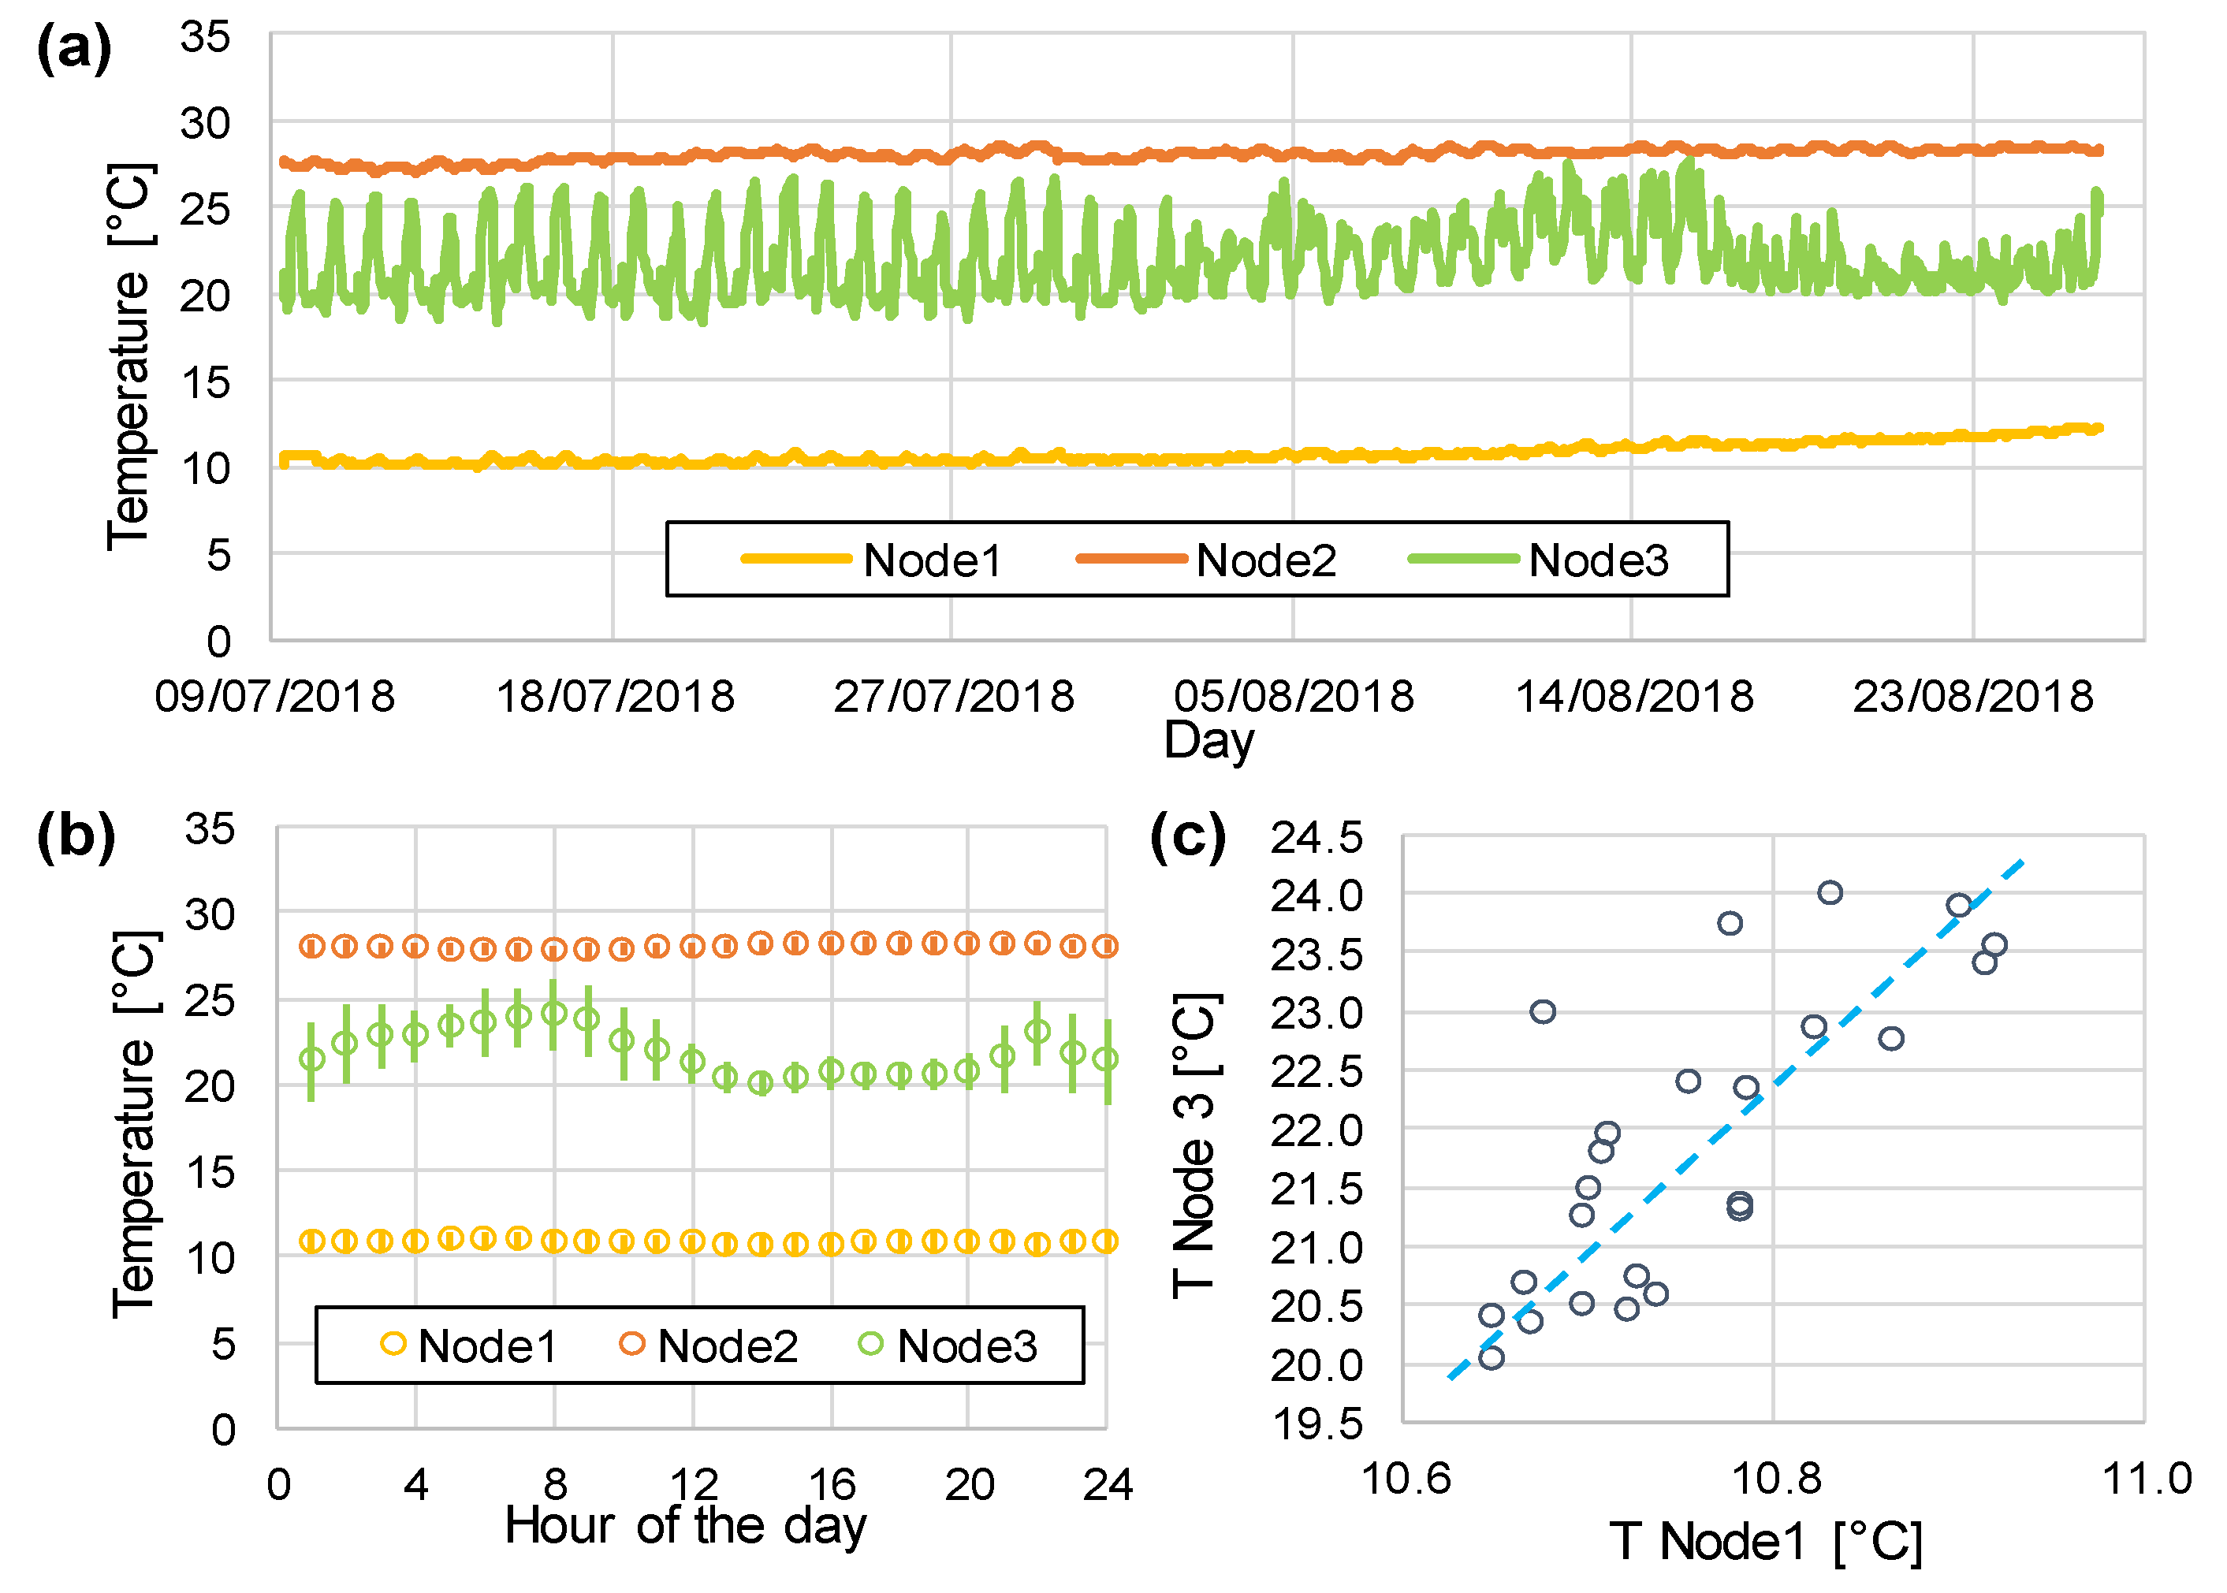Click the Node2 circle marker in chart (b) legend

(633, 1344)
